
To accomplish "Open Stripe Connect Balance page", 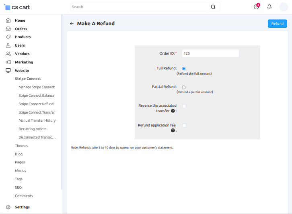I will click(36, 96).
